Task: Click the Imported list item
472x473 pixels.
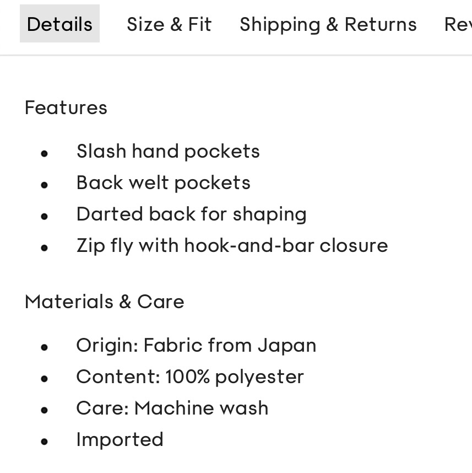Action: tap(120, 439)
